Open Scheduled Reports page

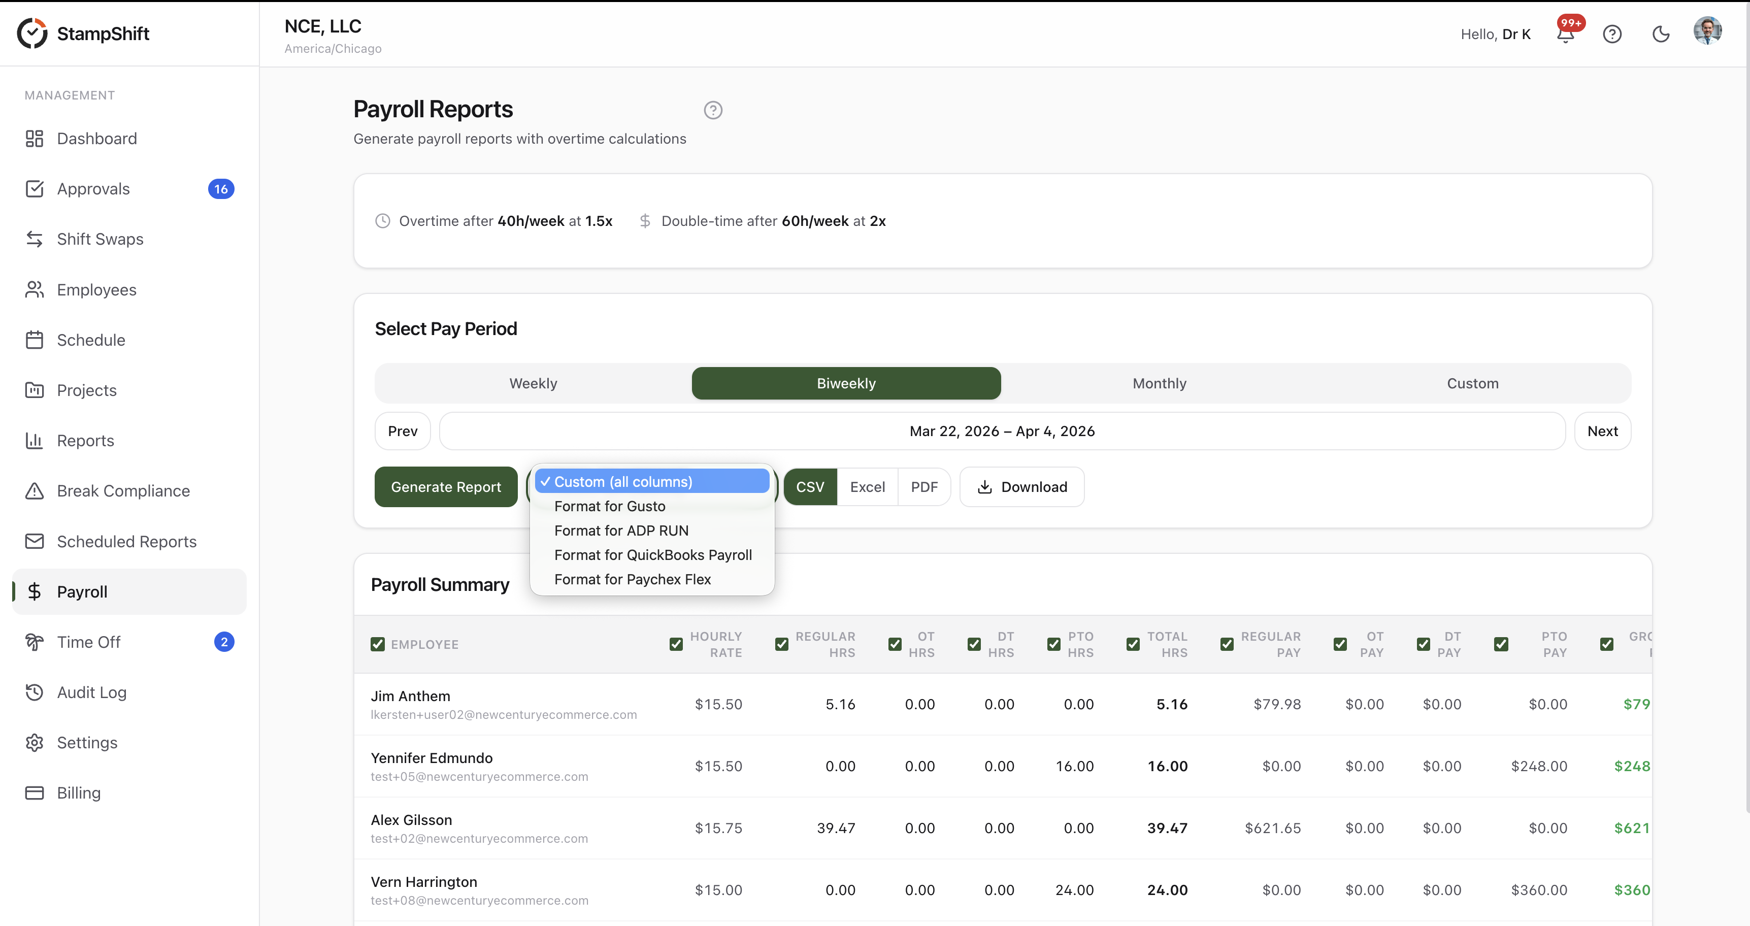[129, 542]
